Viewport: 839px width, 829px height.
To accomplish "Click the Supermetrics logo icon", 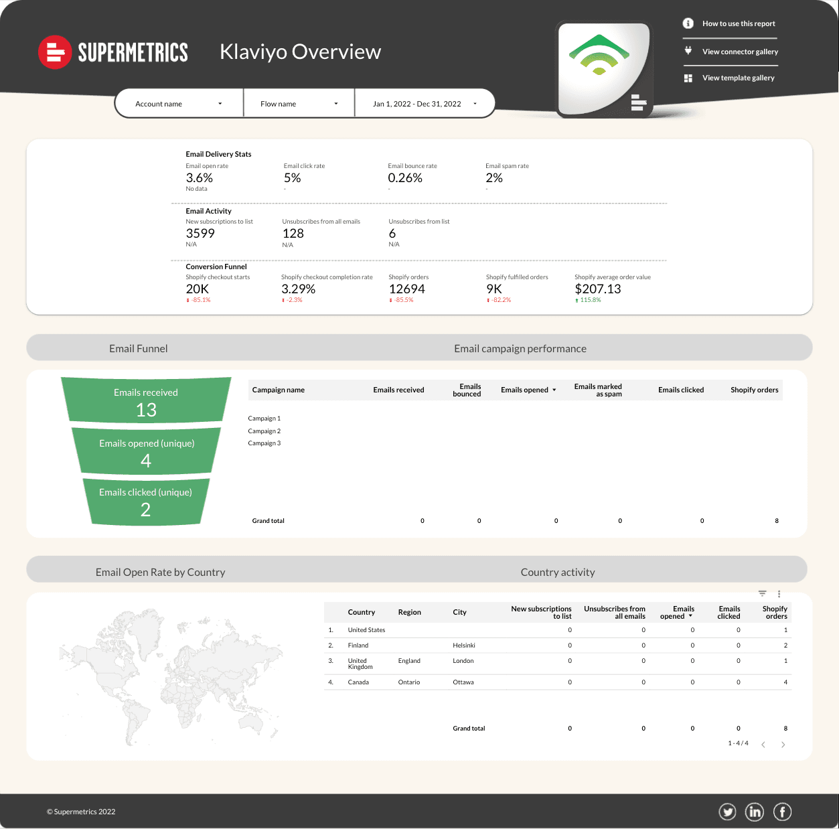I will (x=55, y=52).
